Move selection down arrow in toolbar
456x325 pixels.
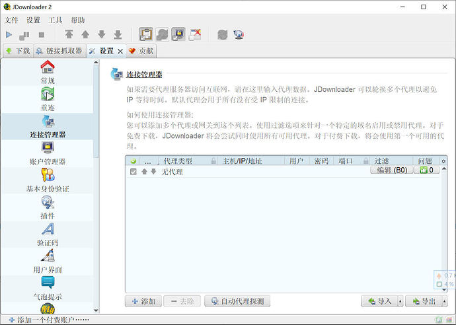click(102, 34)
